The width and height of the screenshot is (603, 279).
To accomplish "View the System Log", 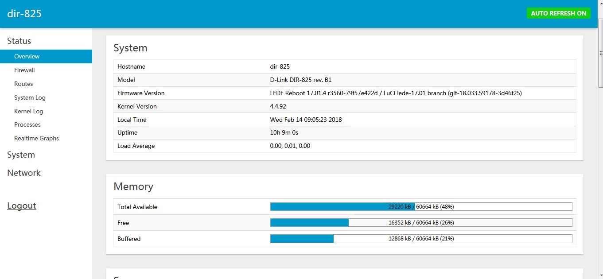I will 30,97.
